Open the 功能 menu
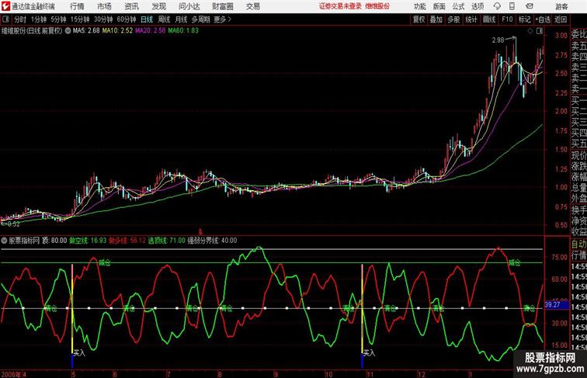The height and width of the screenshot is (378, 587). tap(419, 6)
